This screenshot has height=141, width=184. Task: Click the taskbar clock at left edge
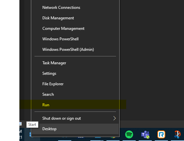pyautogui.click(x=21, y=134)
